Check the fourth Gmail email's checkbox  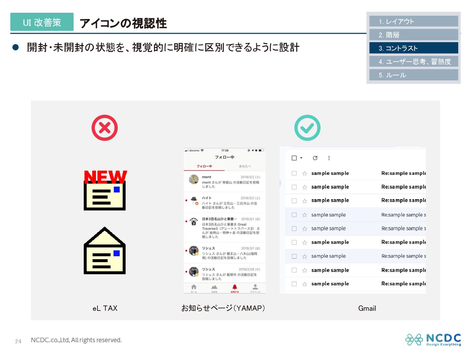pos(294,215)
